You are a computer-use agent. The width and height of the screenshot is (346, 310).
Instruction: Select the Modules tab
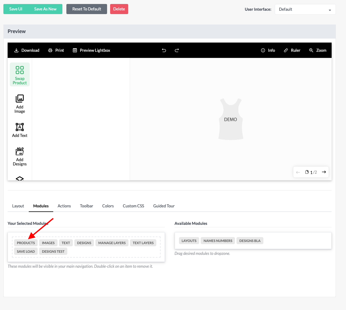point(41,206)
